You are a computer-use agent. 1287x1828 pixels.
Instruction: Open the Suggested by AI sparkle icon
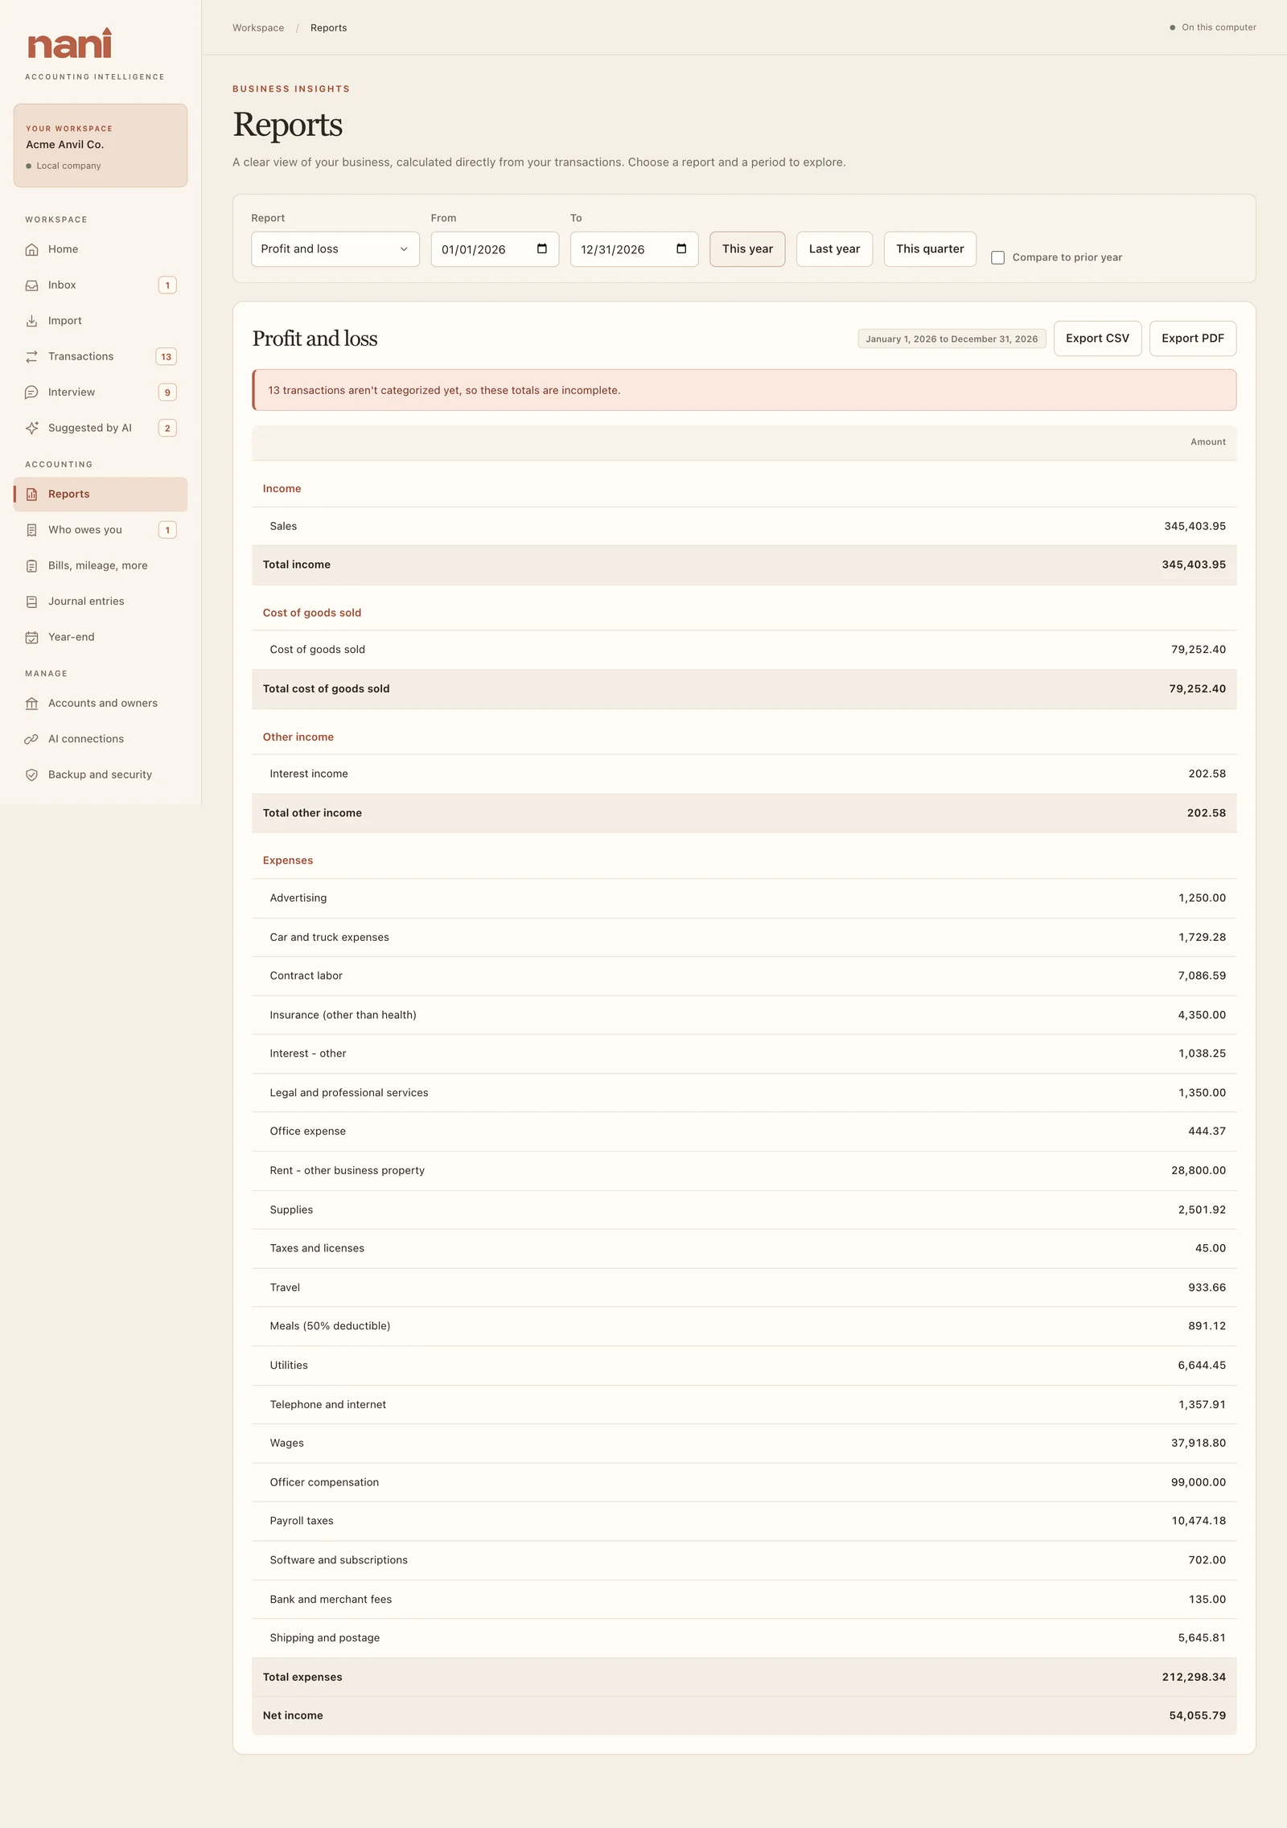(x=31, y=428)
